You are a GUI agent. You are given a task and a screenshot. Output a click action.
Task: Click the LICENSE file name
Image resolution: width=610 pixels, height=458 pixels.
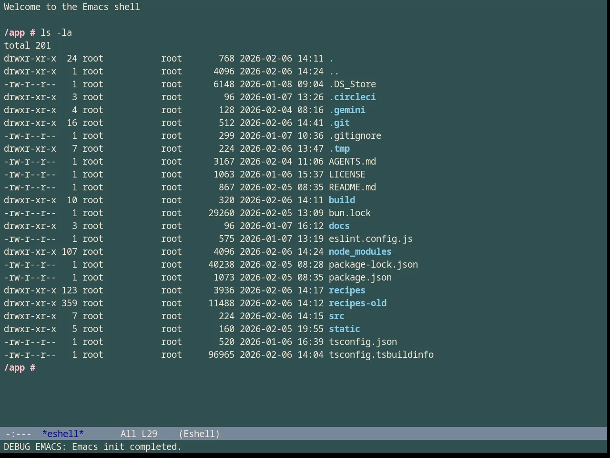click(347, 174)
